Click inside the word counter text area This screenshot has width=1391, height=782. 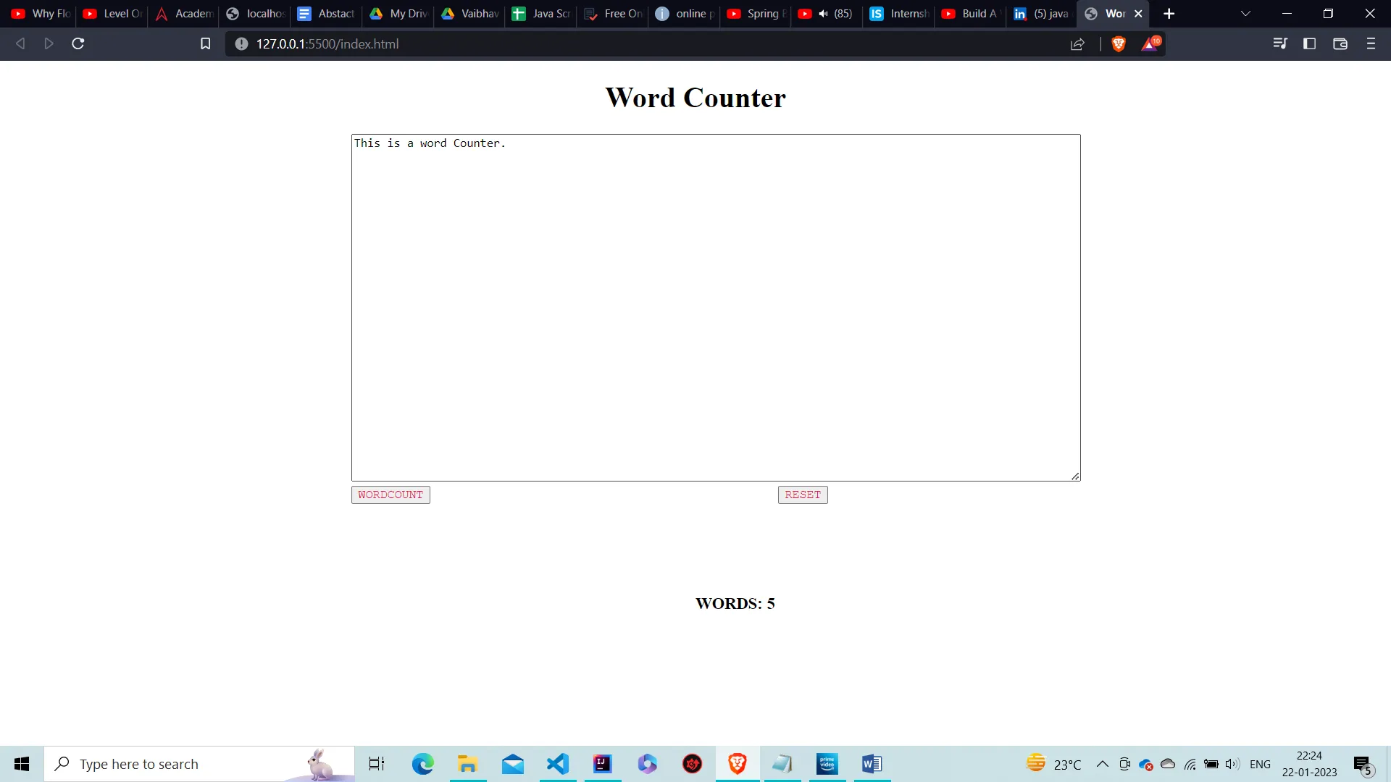click(715, 304)
